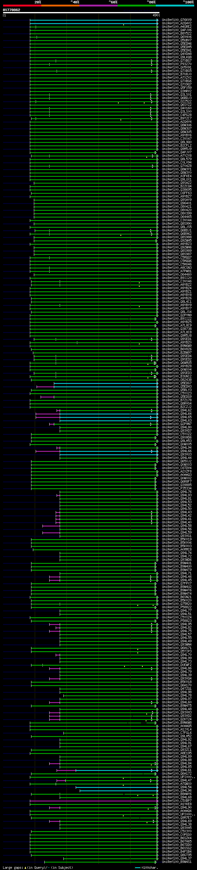Select hit UniRef100_Q5UBV7
197x870 pixels.
[177, 40]
